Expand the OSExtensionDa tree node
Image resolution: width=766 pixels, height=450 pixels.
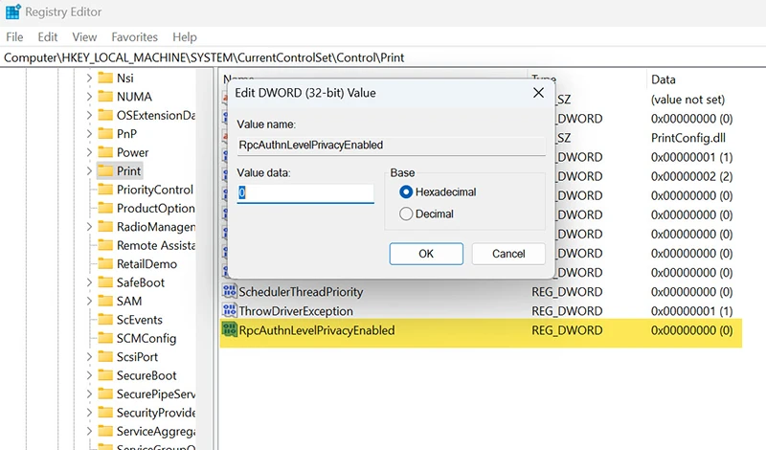click(89, 115)
